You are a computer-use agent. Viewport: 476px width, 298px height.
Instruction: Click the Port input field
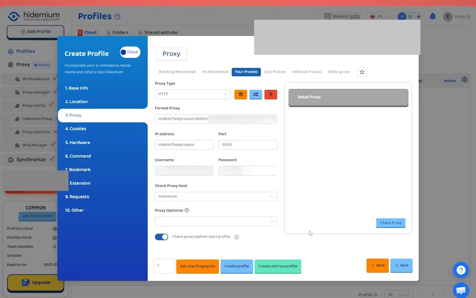point(248,145)
